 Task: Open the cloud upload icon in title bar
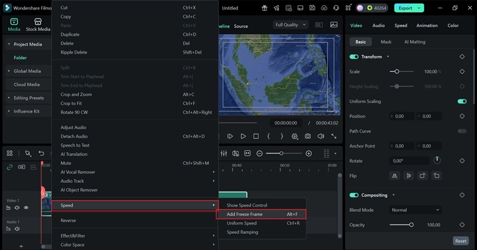324,8
